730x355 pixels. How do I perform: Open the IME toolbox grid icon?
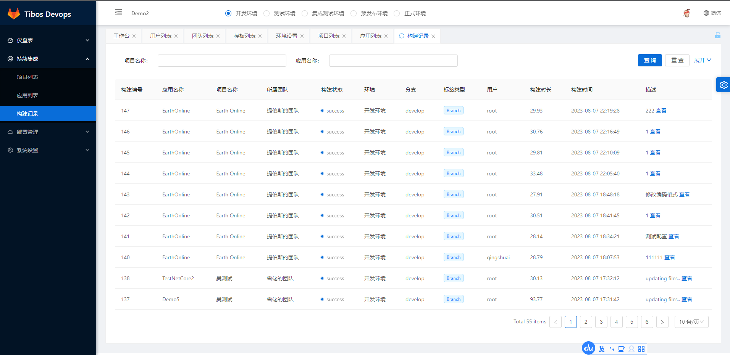[x=641, y=349]
